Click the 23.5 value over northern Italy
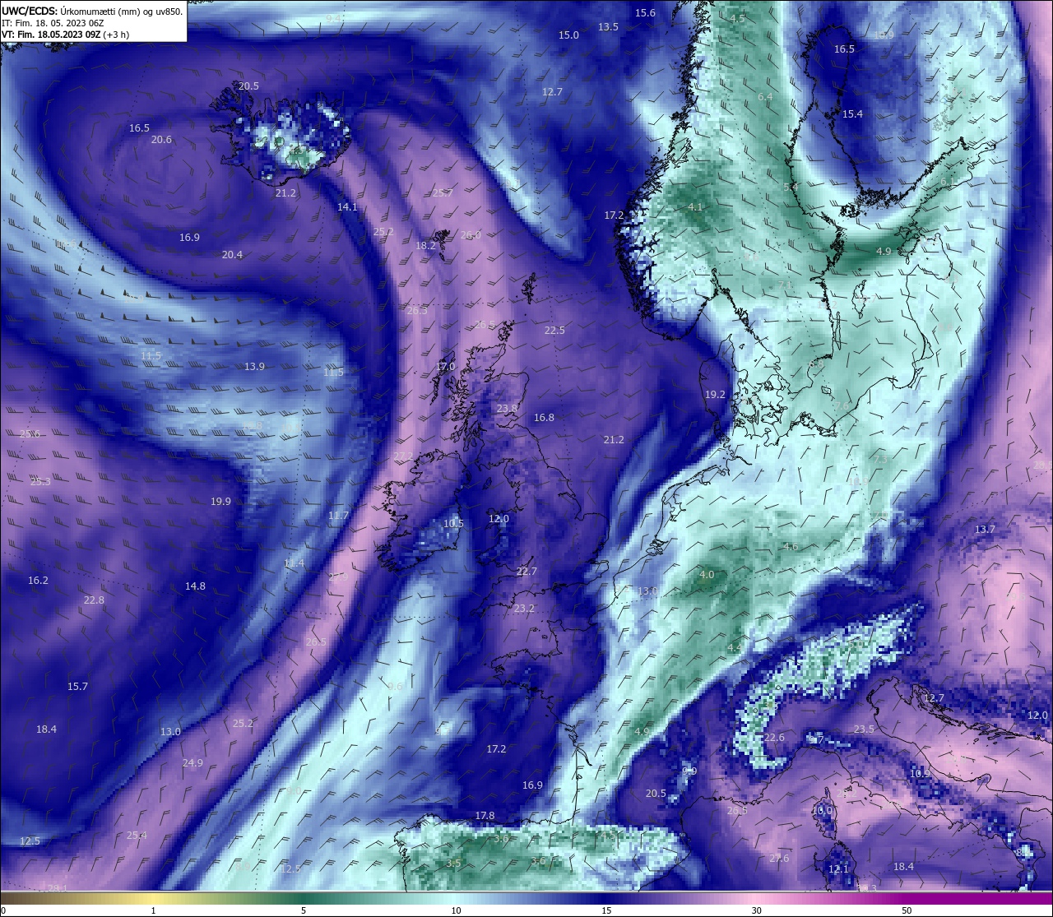 (864, 729)
